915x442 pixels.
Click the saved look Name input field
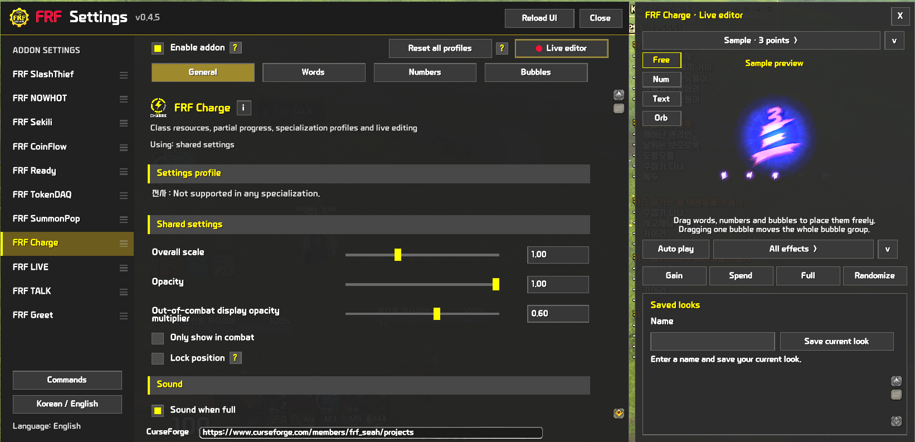pos(713,341)
